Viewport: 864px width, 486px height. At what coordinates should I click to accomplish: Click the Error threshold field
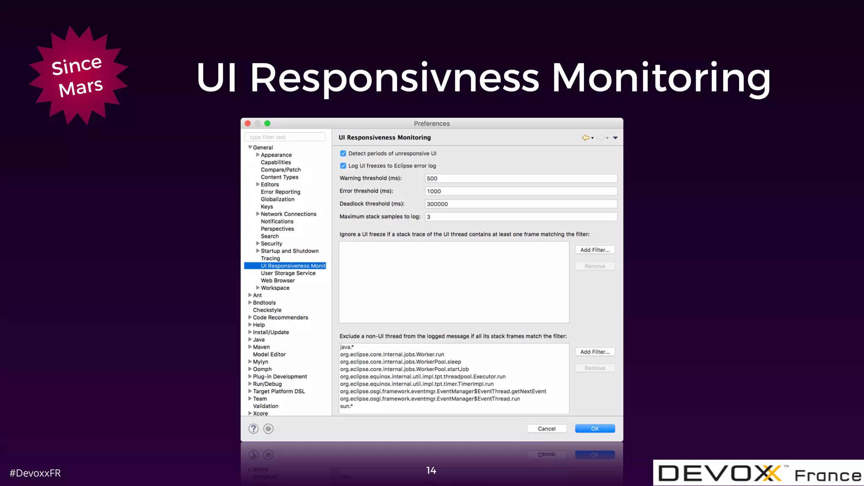point(521,191)
